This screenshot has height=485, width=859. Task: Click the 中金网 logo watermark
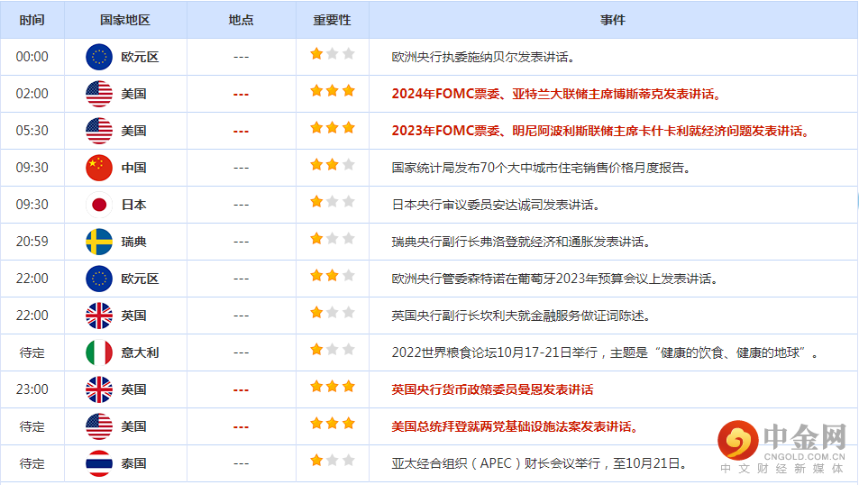[782, 446]
